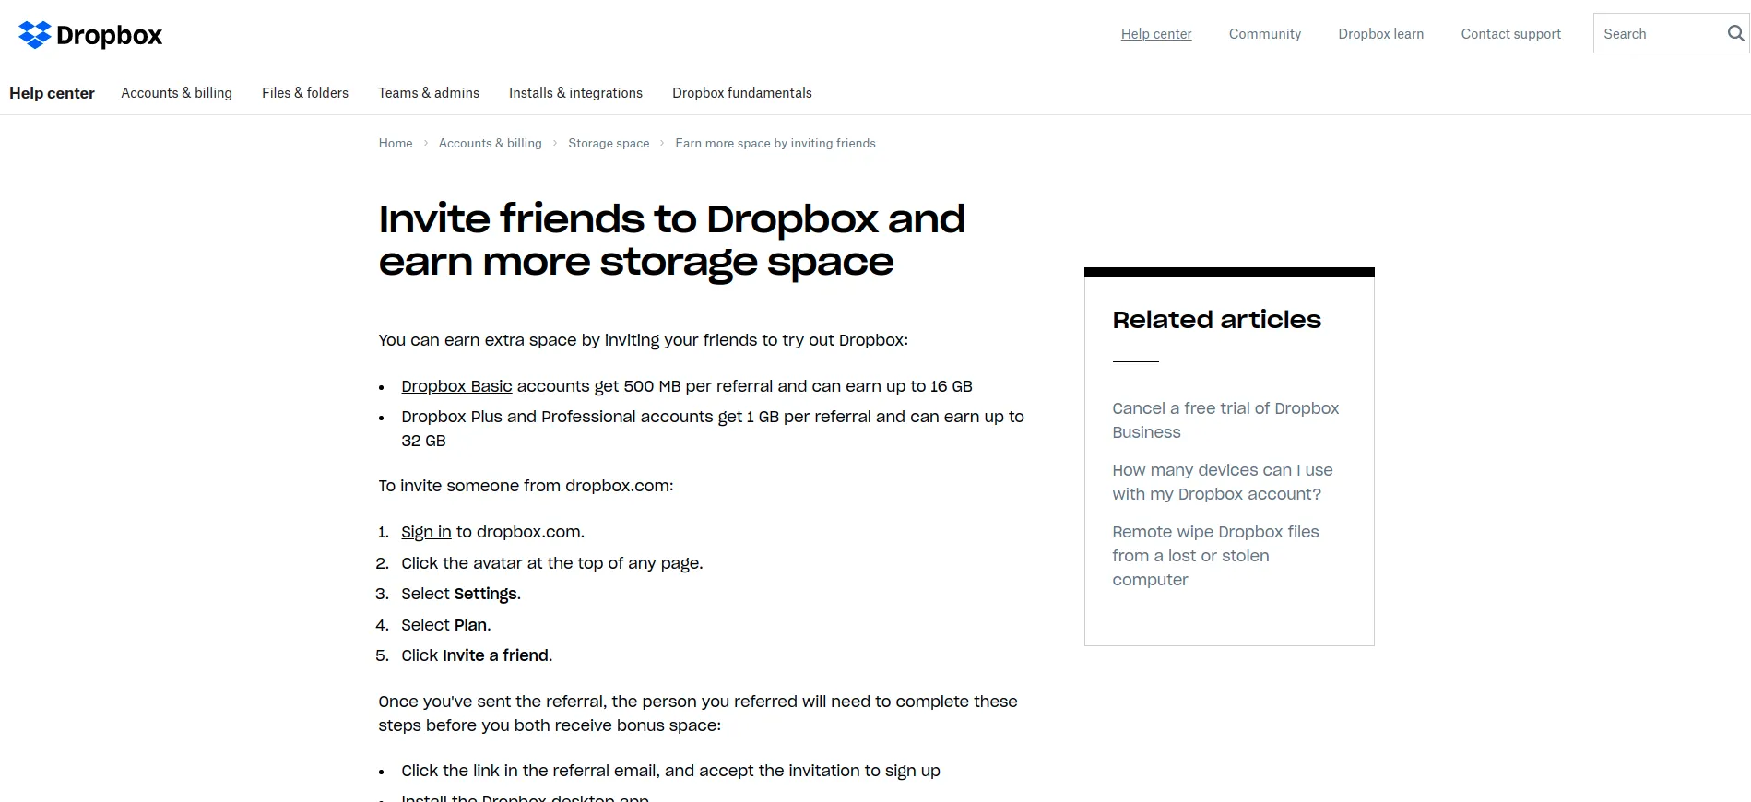Open the Help center header link
The width and height of the screenshot is (1751, 802).
pyautogui.click(x=1155, y=34)
